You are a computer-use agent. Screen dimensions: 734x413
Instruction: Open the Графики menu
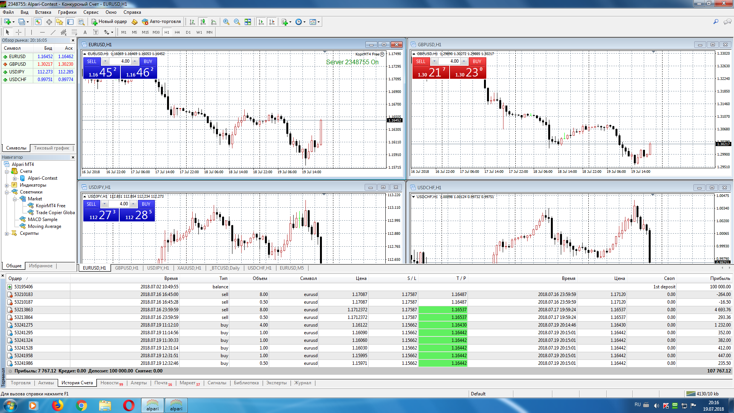click(x=67, y=12)
